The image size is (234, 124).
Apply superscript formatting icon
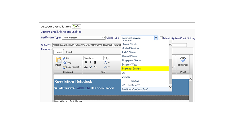coord(90,67)
